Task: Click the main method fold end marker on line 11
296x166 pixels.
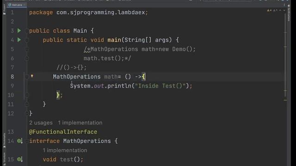Action: (x=27, y=104)
